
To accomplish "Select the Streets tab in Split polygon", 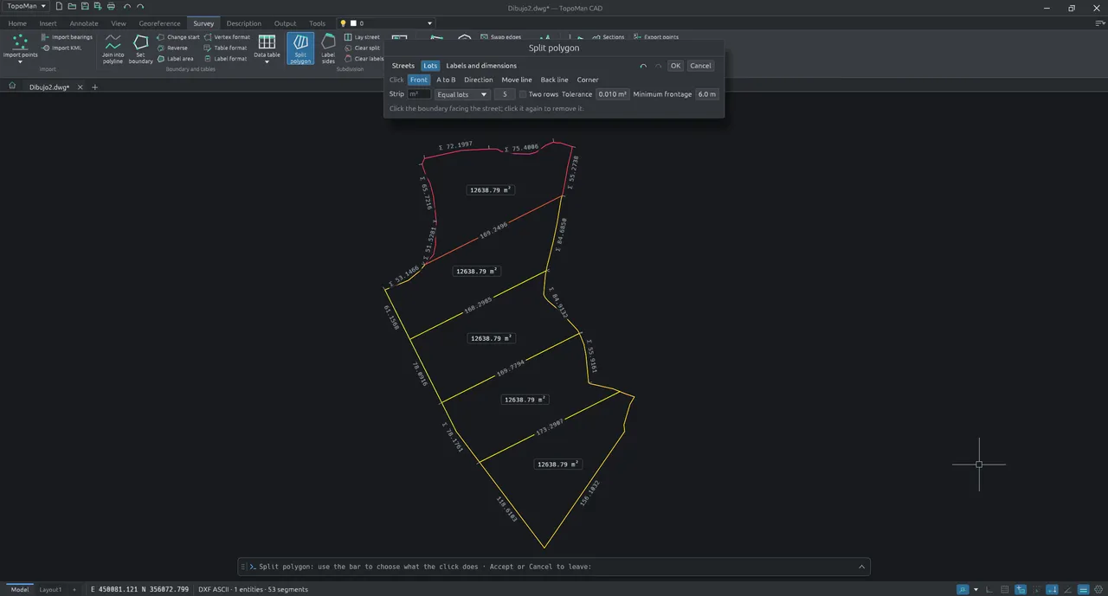I will [x=403, y=66].
